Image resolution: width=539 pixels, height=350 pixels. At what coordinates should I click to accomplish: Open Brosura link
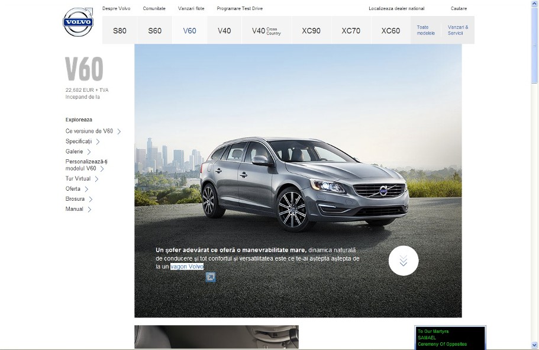75,199
